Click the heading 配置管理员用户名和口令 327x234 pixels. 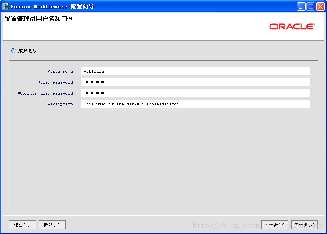(39, 19)
